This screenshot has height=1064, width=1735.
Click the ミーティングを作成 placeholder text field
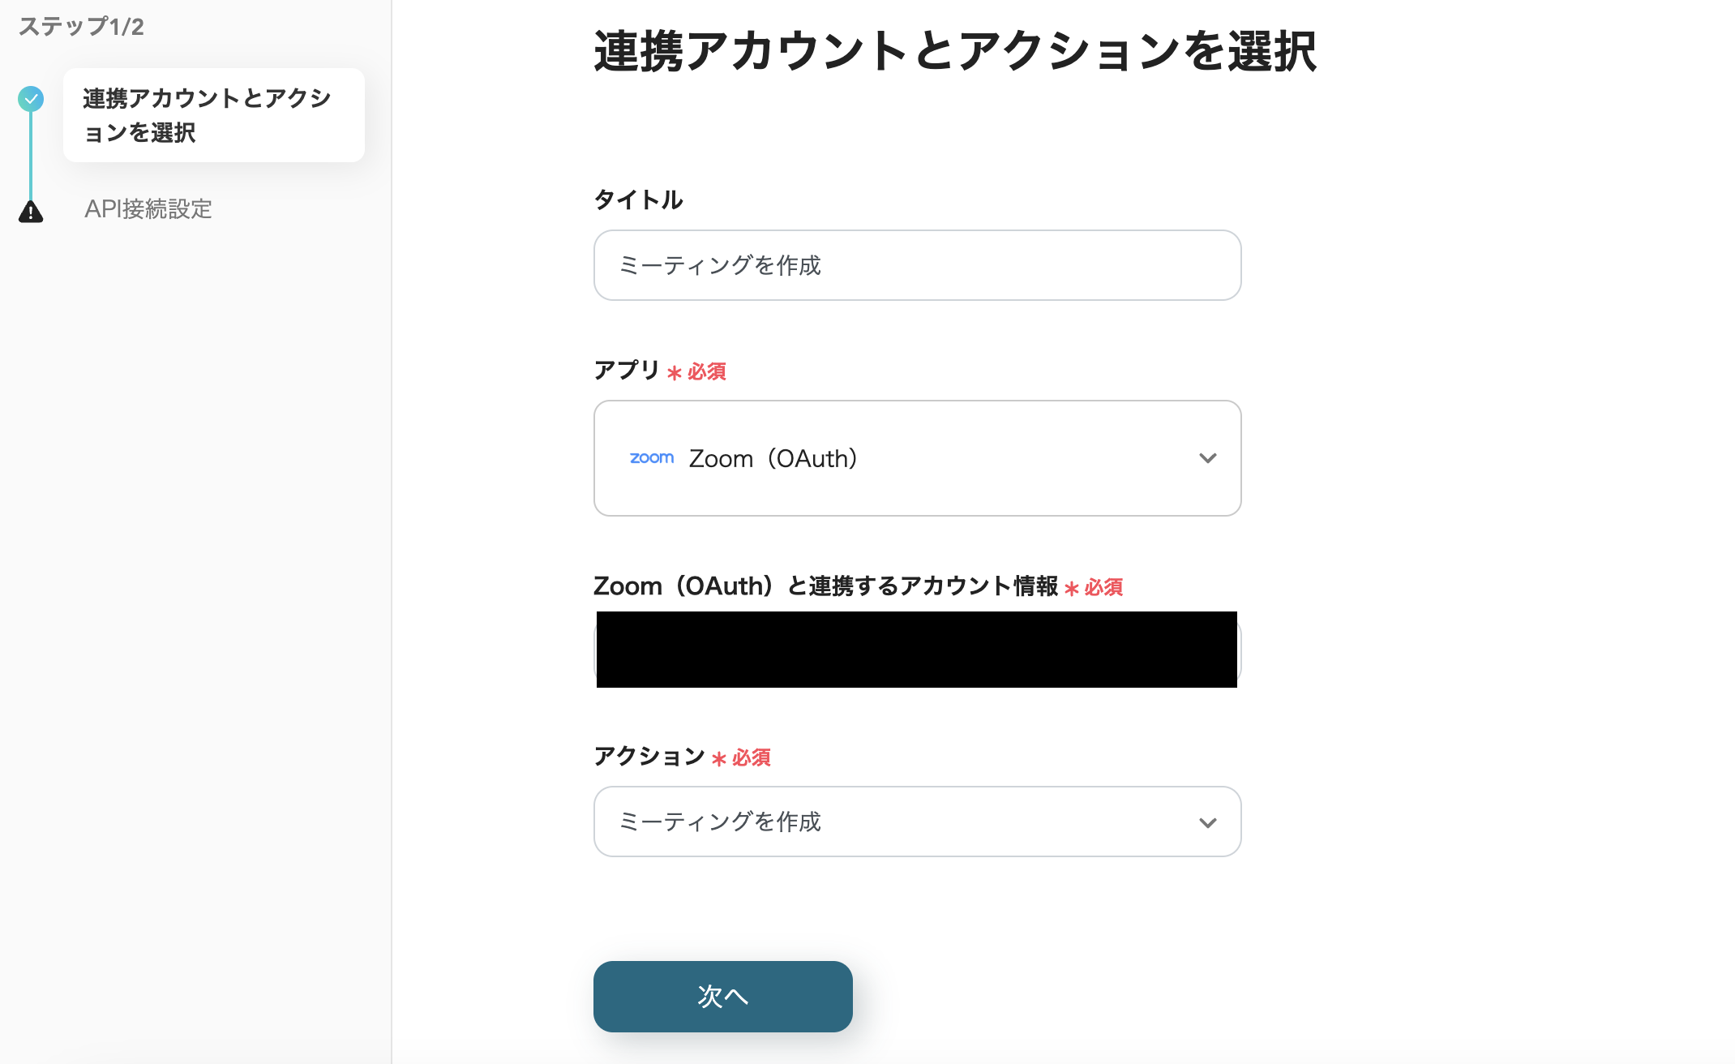916,265
